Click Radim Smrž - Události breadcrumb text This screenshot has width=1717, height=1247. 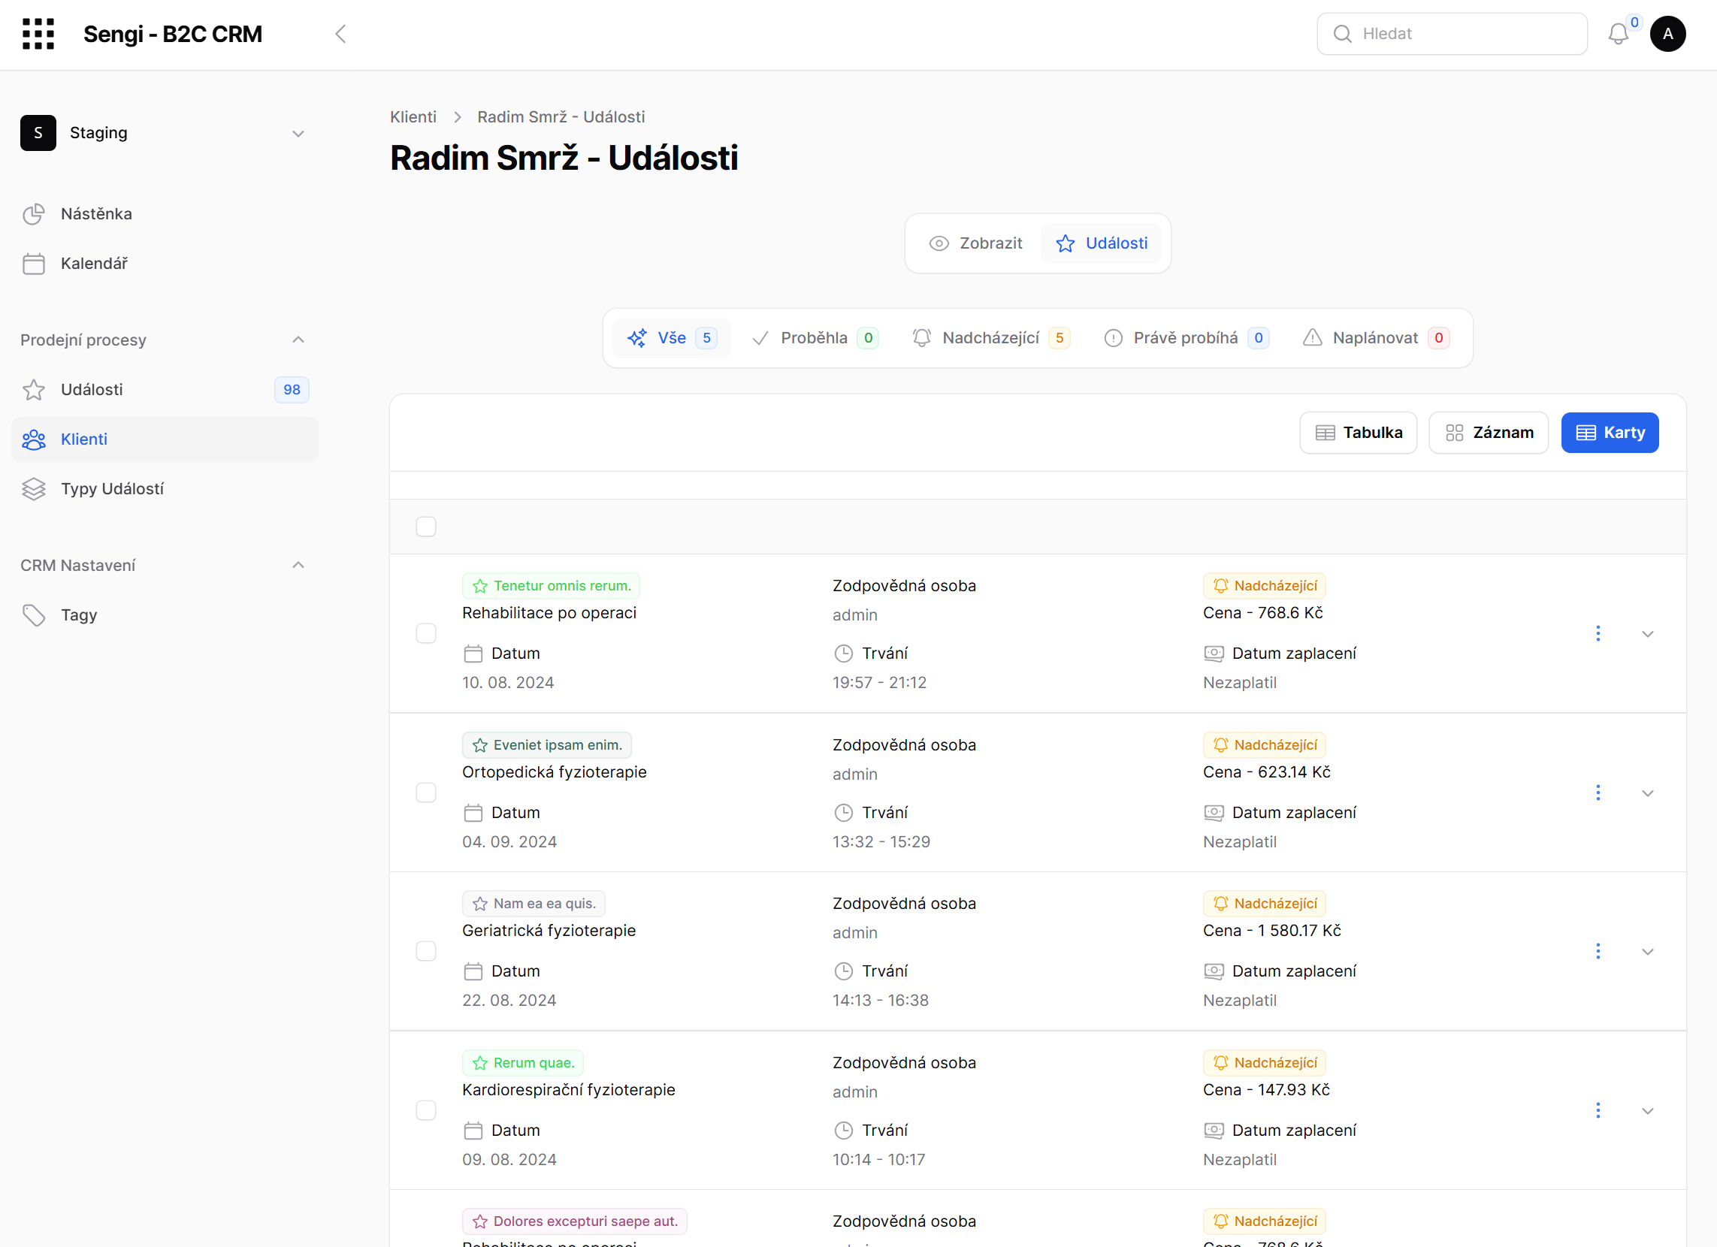[x=561, y=117]
